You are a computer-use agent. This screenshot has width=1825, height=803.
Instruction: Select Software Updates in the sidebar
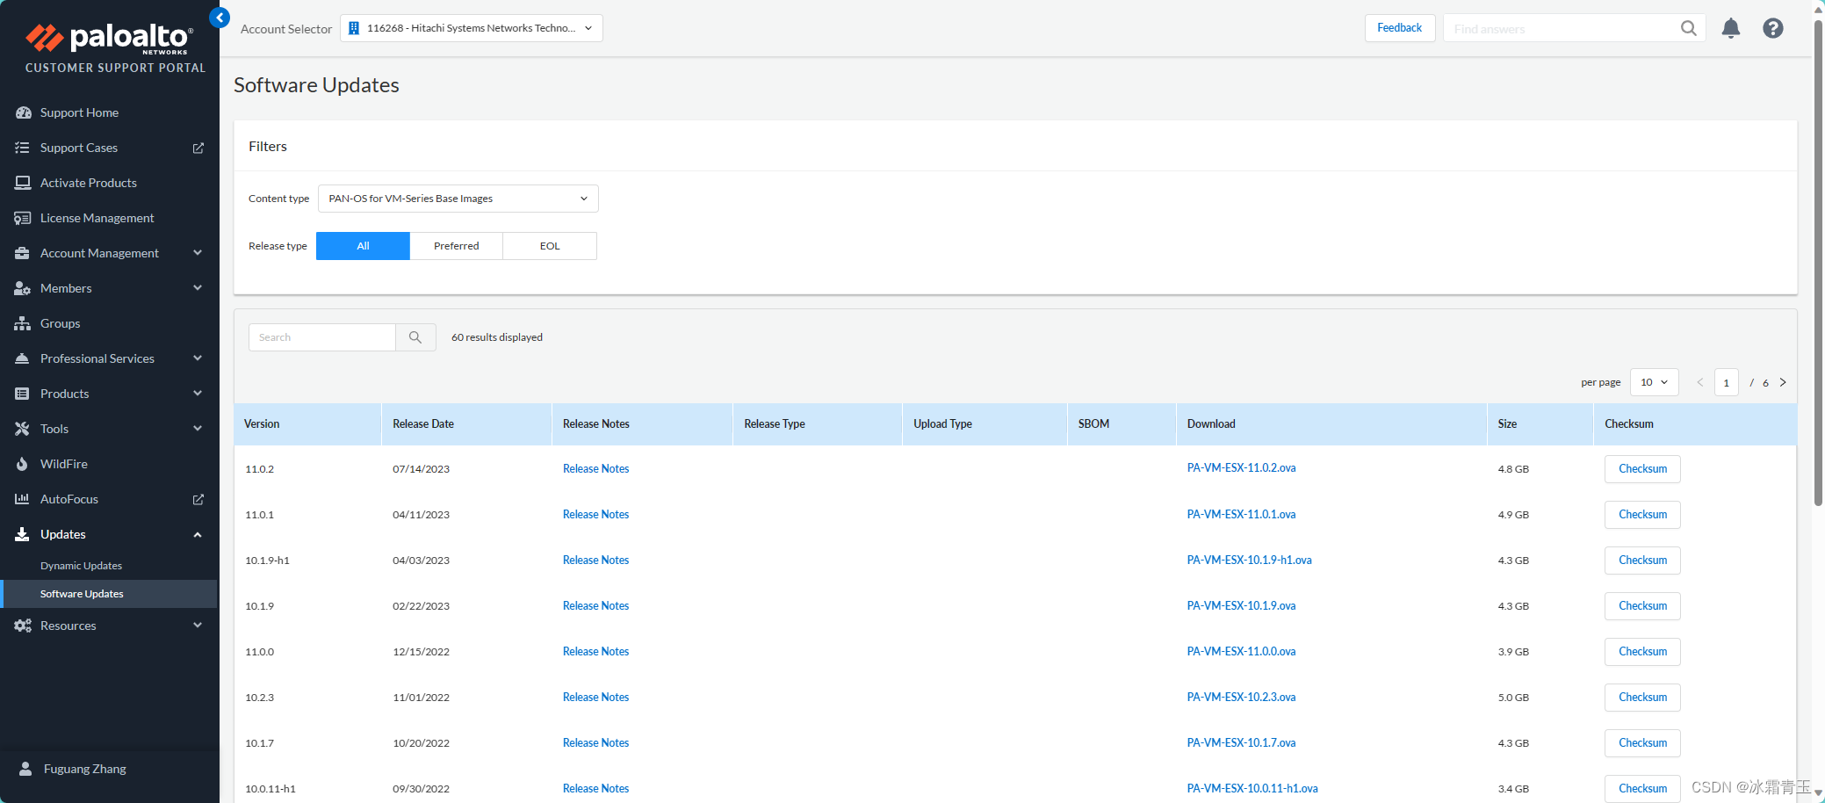click(82, 593)
